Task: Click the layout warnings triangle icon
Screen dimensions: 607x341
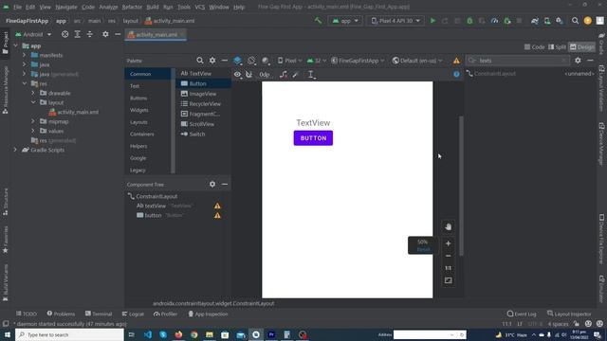Action: [457, 61]
